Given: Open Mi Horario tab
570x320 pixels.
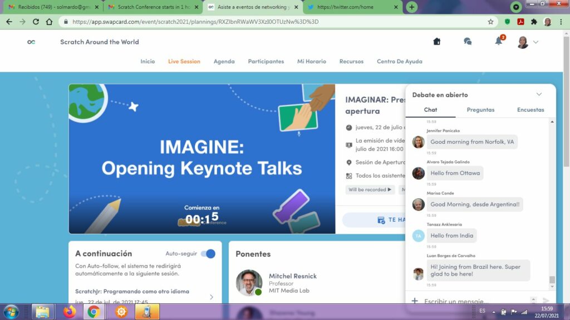Looking at the screenshot, I should click(312, 61).
